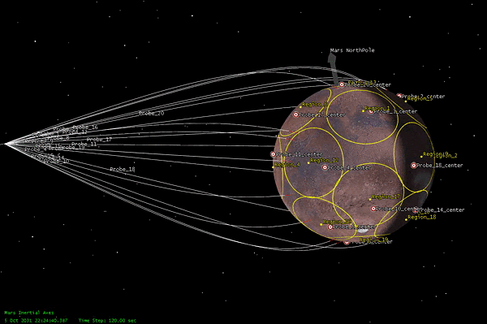
Task: Click the Region_17 yellow point
Action: (x=370, y=199)
